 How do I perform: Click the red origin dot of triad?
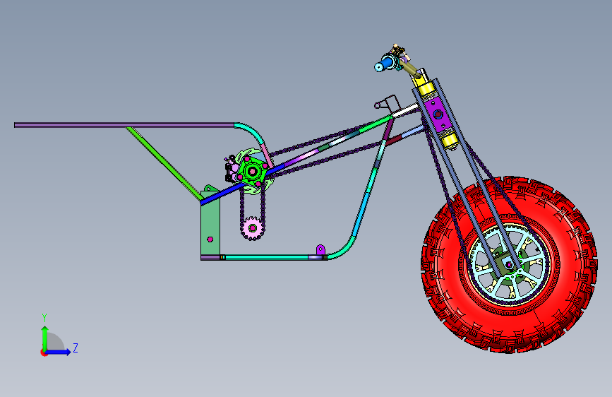[43, 352]
